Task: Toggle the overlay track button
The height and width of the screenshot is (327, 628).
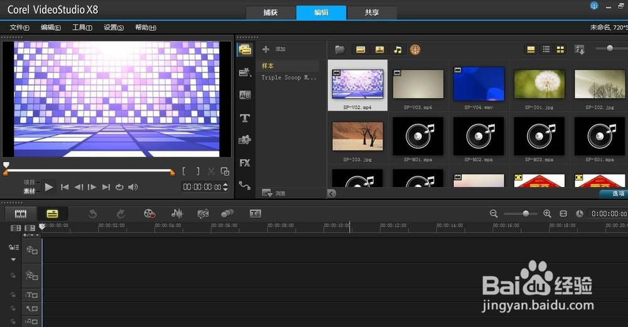Action: click(31, 276)
